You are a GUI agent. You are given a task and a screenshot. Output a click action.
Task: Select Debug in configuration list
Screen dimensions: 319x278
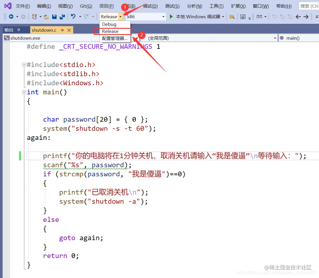(x=115, y=24)
